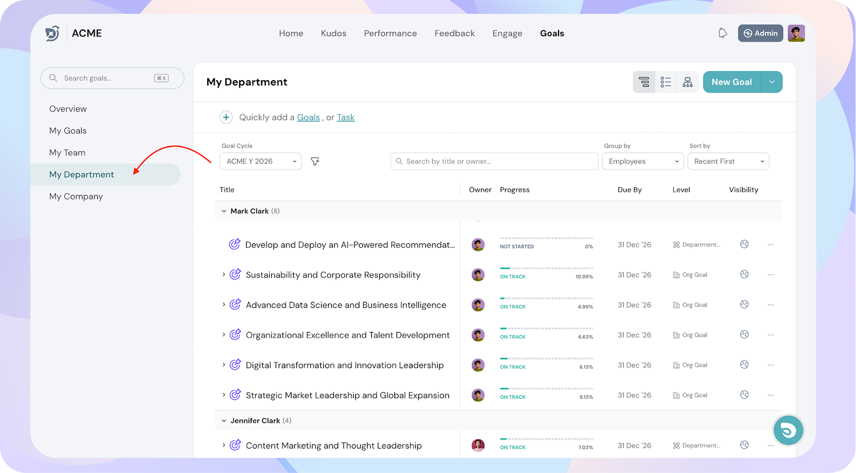Click the ACME logo icon
This screenshot has height=473, width=856.
click(52, 33)
